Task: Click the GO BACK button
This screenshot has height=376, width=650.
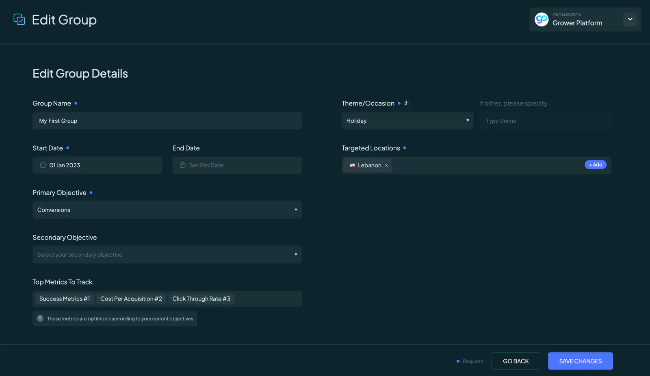Action: tap(516, 361)
